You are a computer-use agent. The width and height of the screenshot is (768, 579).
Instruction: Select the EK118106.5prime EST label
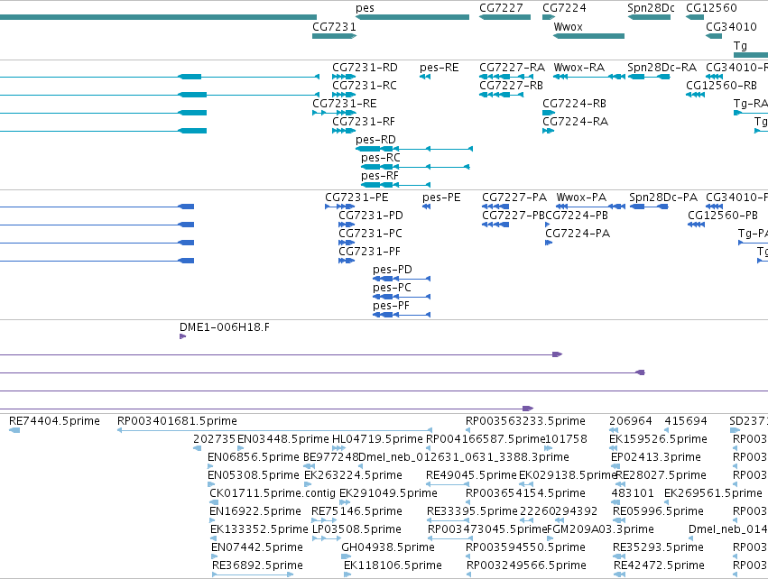393,565
